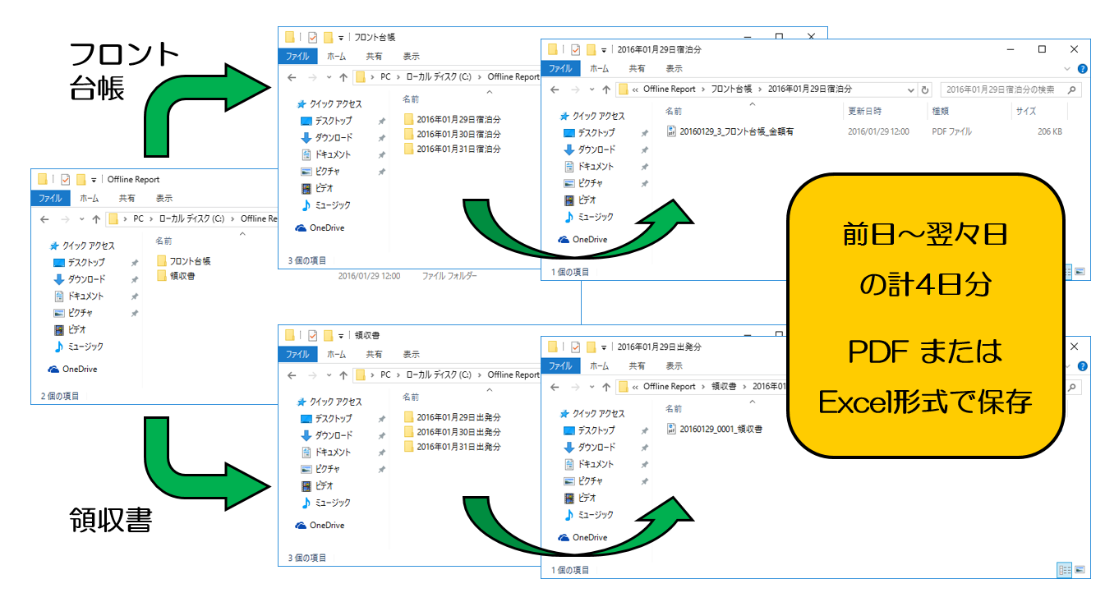Open ホーム tab in フロント台帳 window

tap(336, 57)
